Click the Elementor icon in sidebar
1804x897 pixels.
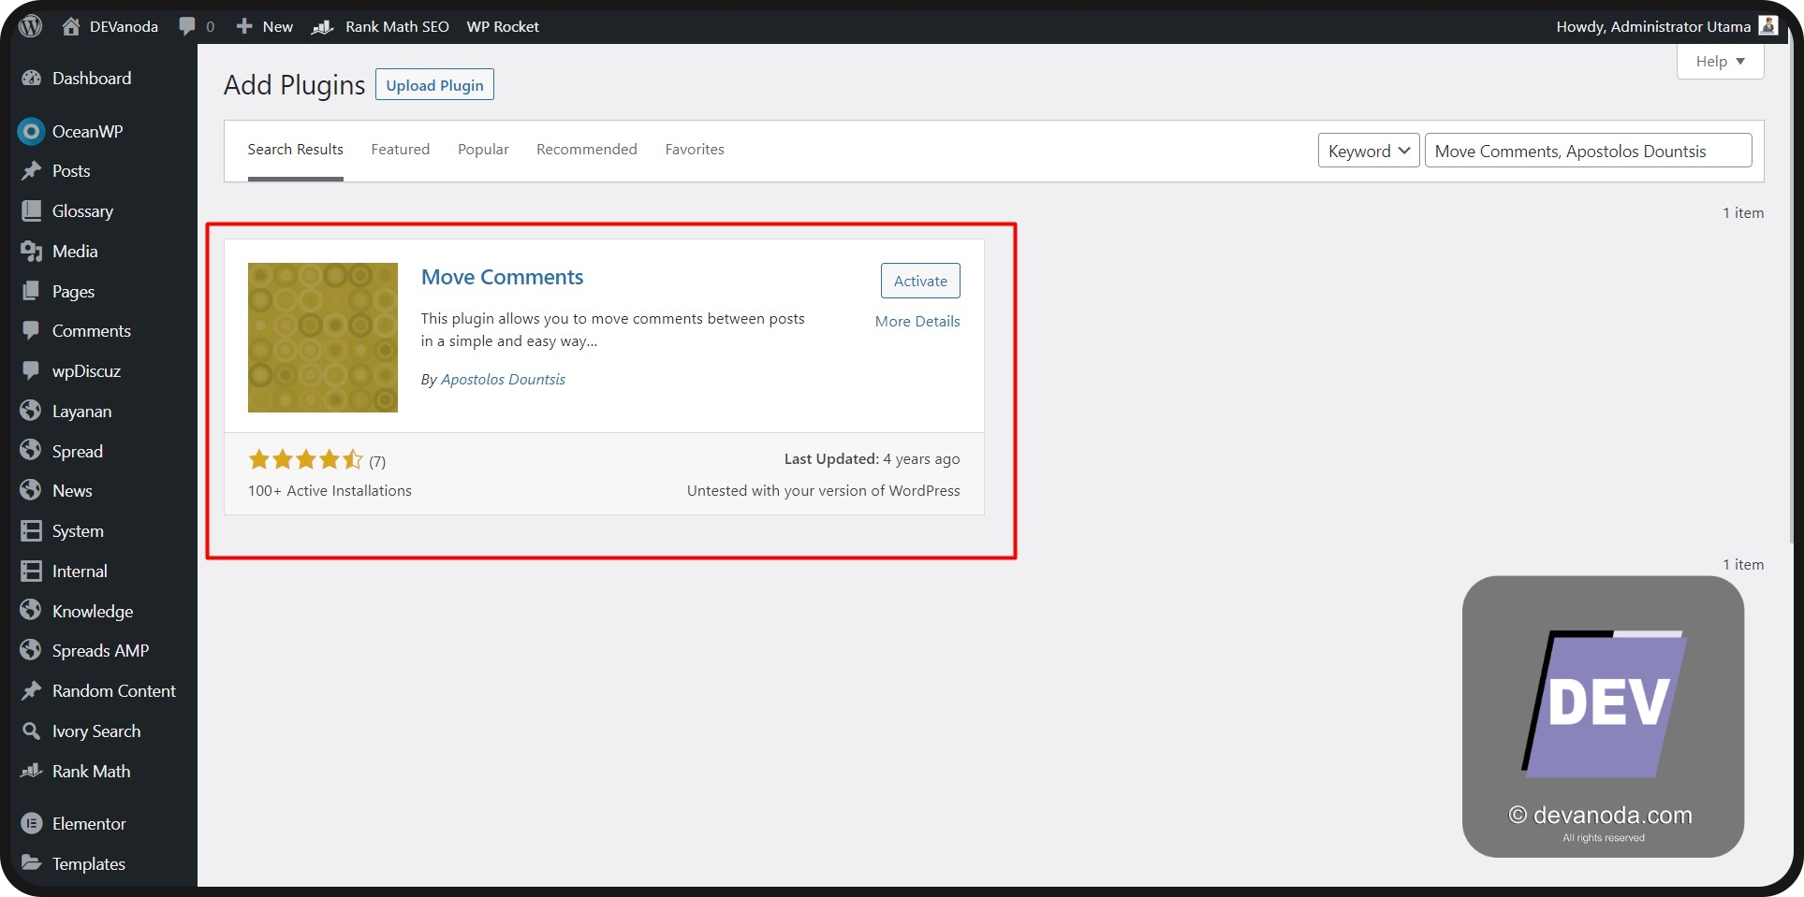[31, 823]
